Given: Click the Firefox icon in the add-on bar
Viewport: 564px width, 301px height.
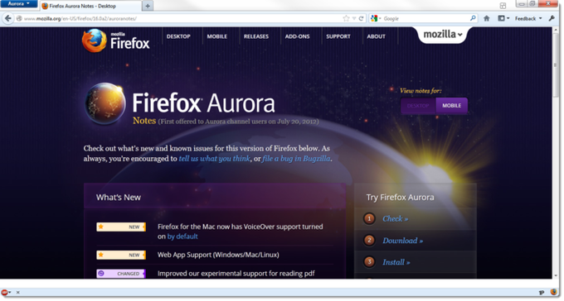Looking at the screenshot, I should 554,292.
